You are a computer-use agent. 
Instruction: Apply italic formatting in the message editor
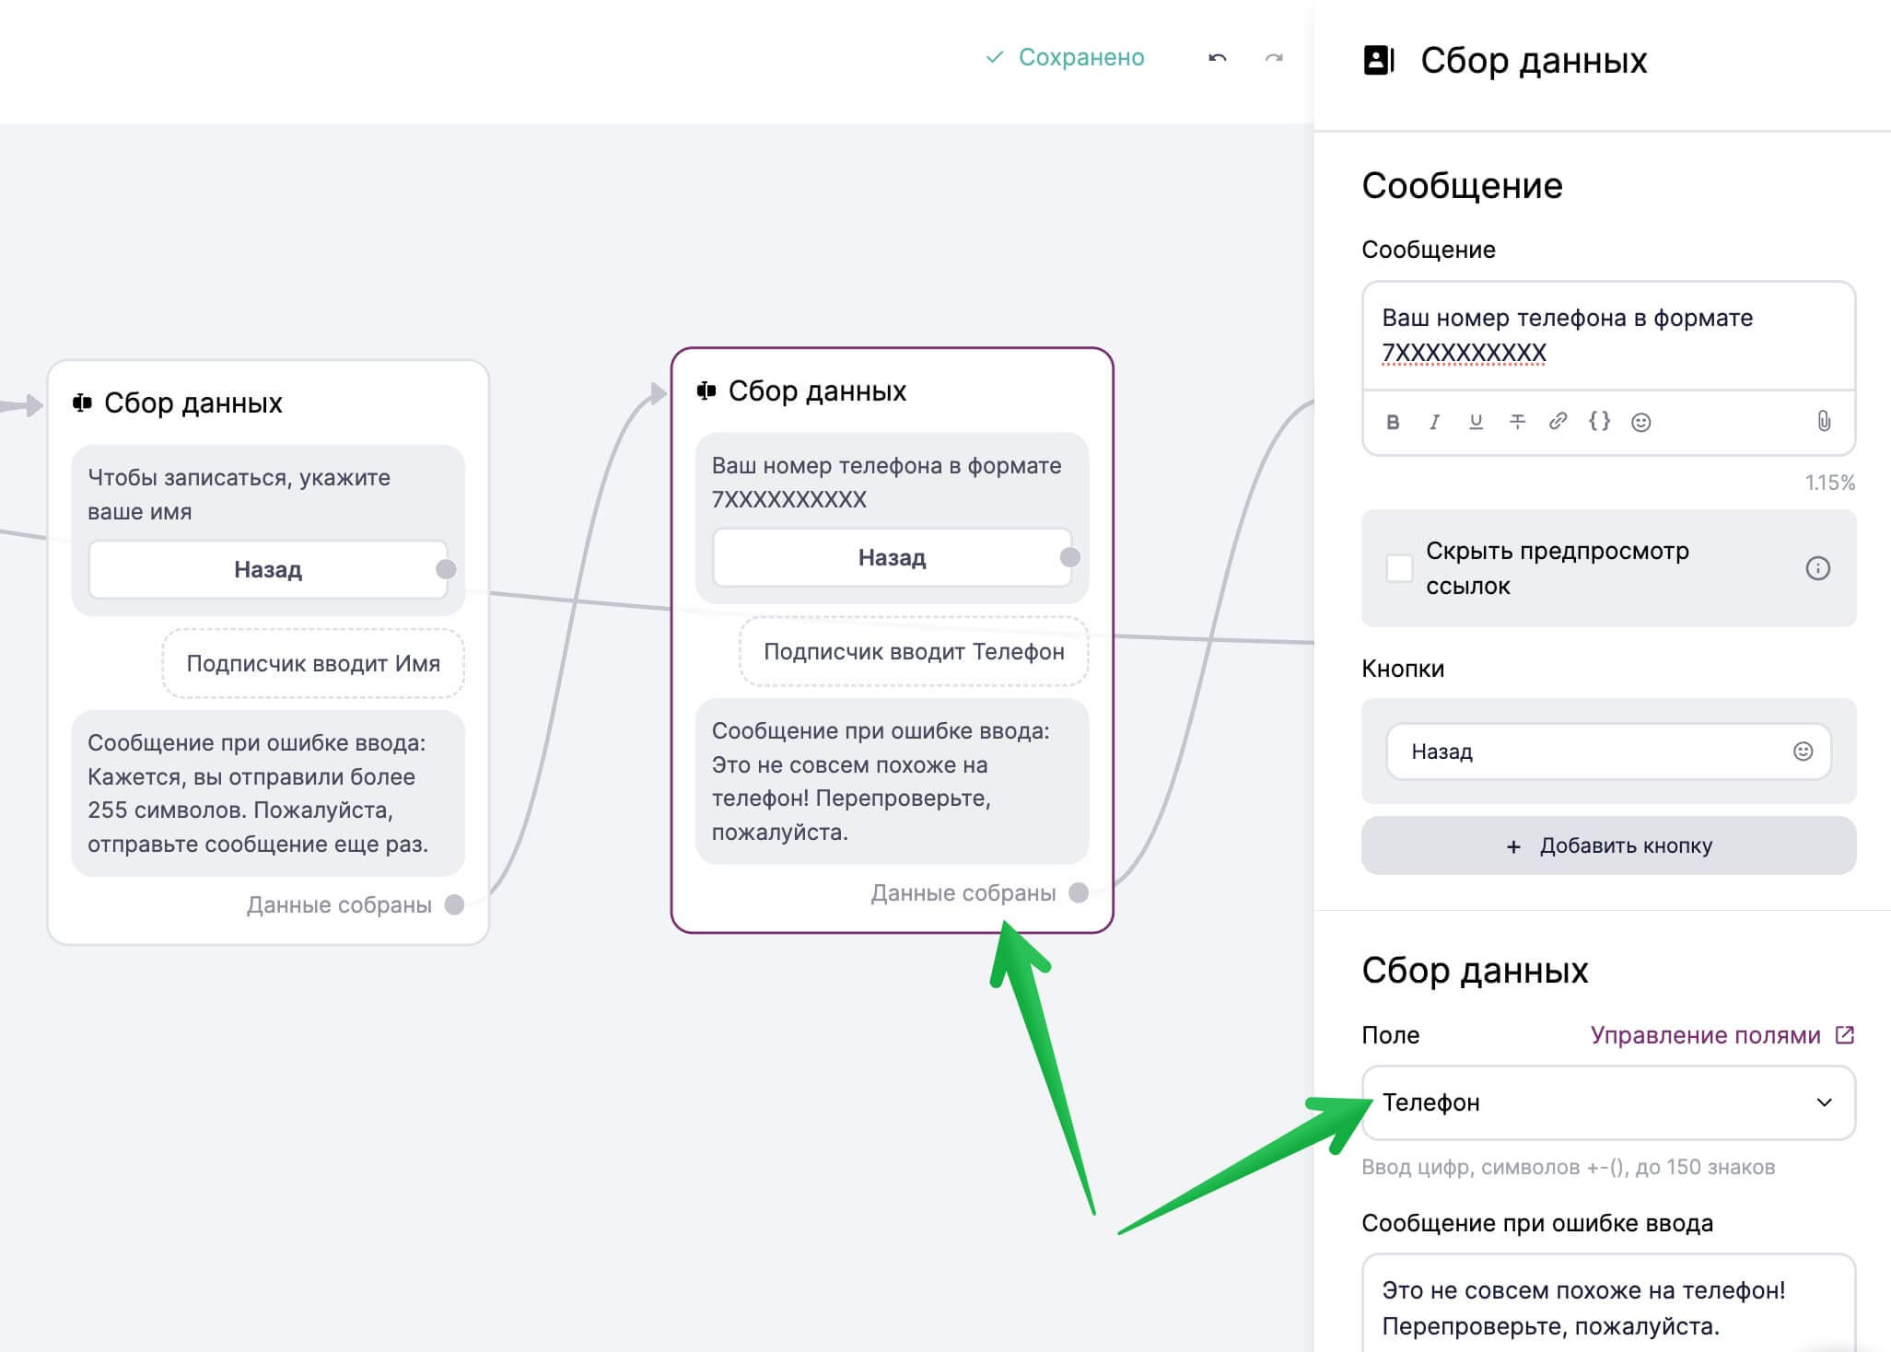1434,422
